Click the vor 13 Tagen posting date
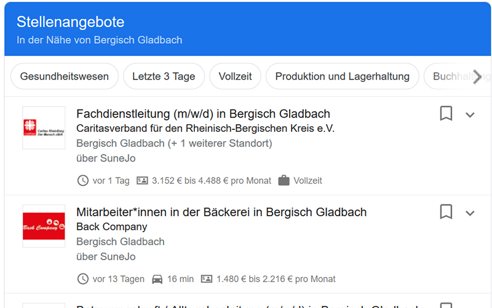Screen dimensions: 492x308 pos(119,279)
